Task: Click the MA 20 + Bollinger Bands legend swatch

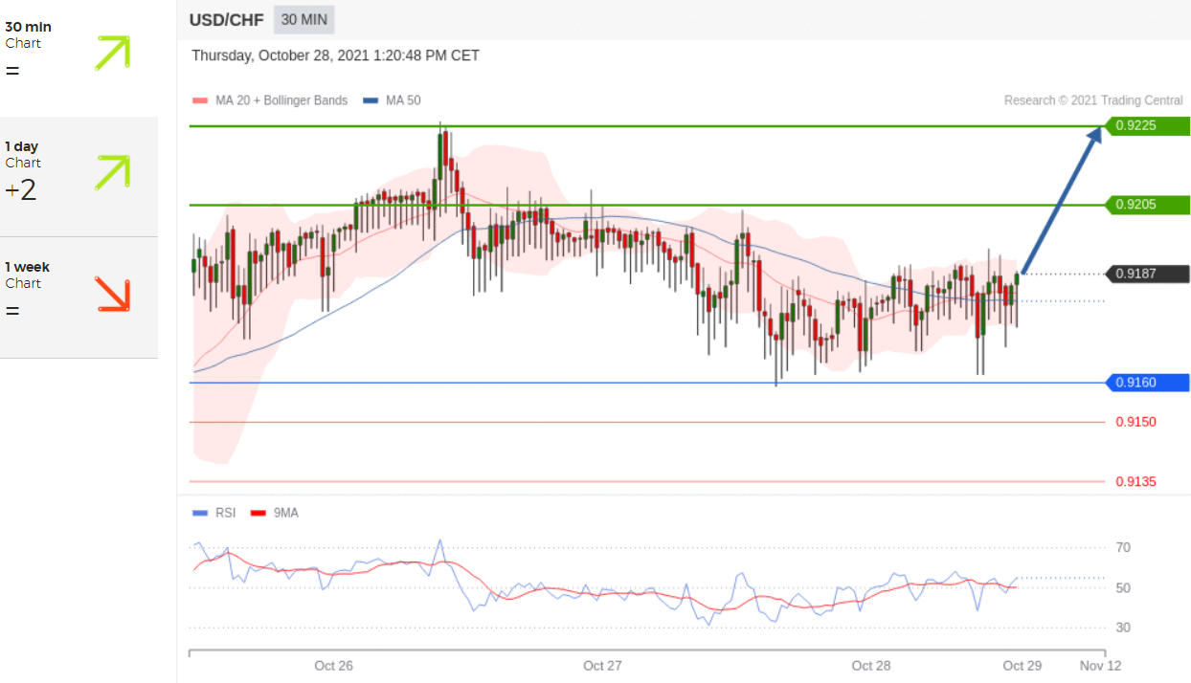Action: point(199,100)
